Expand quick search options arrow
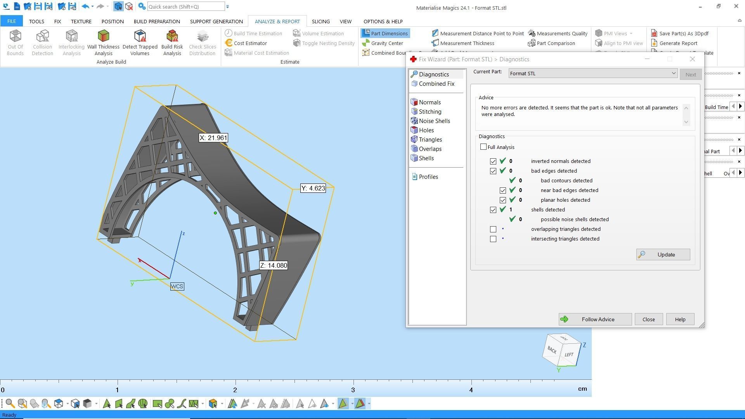745x419 pixels. click(x=228, y=7)
